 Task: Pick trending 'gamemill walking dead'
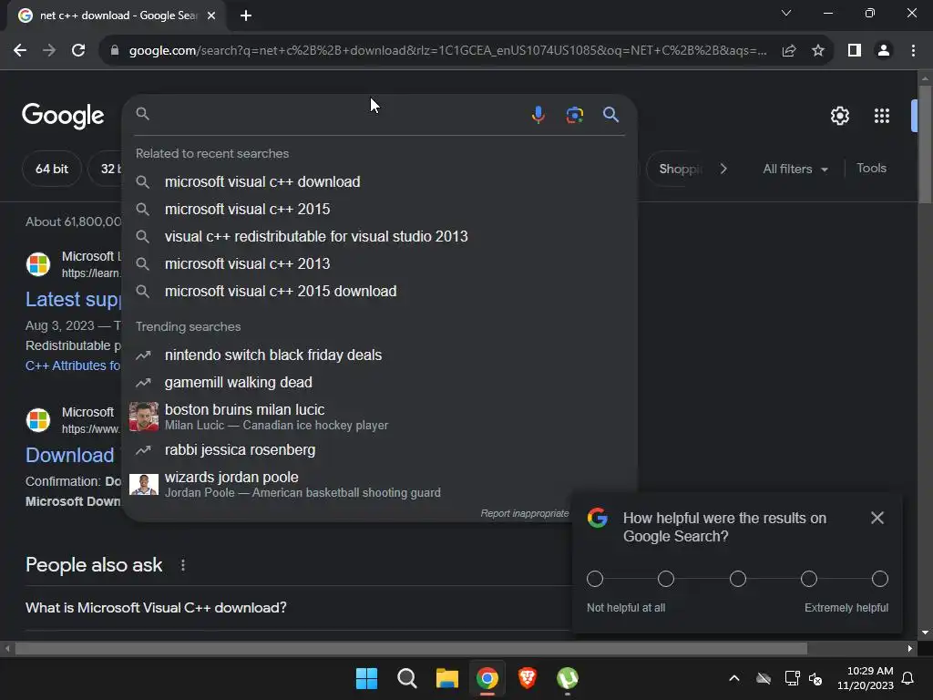point(380,383)
